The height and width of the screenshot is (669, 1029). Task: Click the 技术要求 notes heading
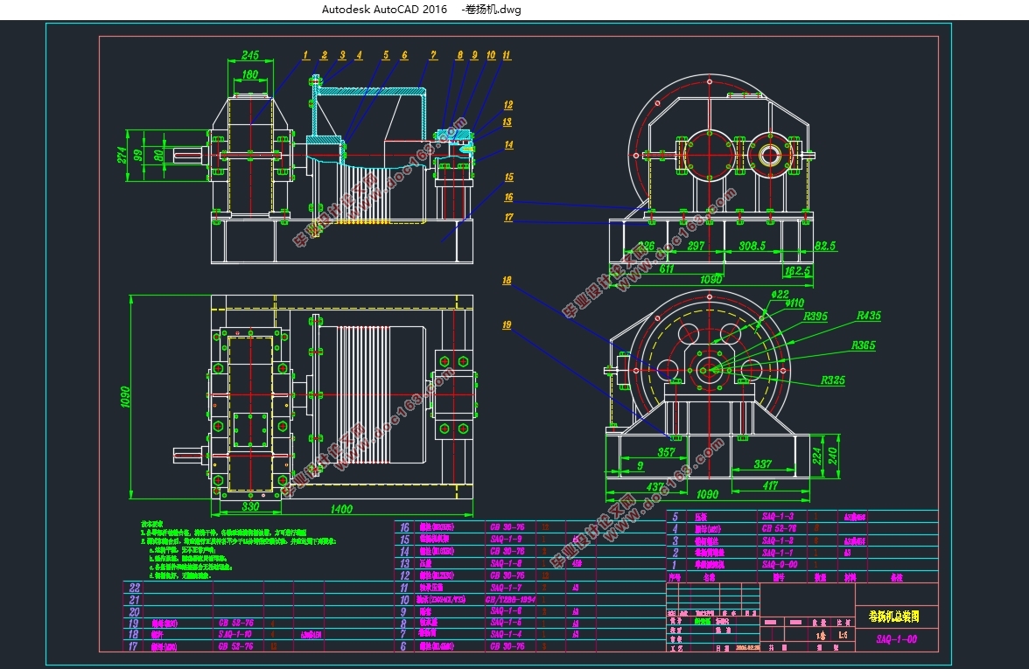click(x=151, y=525)
